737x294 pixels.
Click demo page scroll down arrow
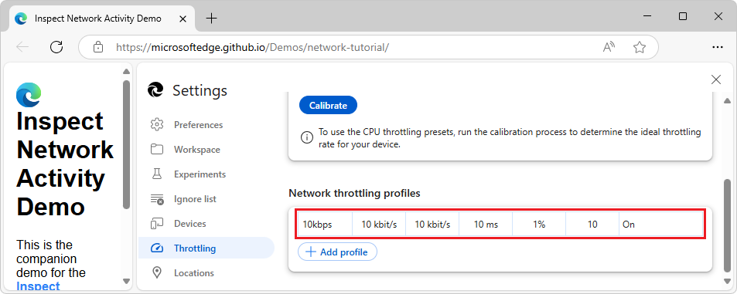[126, 281]
